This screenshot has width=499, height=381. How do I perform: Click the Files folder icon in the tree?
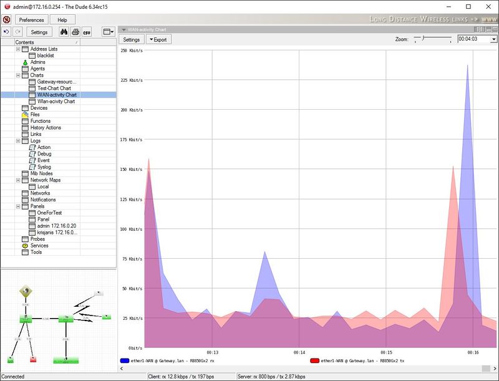[25, 115]
